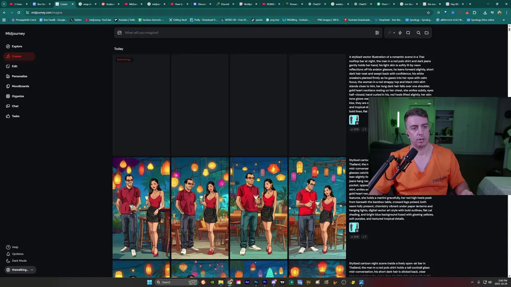
Task: Open the Help link
Action: pyautogui.click(x=12, y=247)
